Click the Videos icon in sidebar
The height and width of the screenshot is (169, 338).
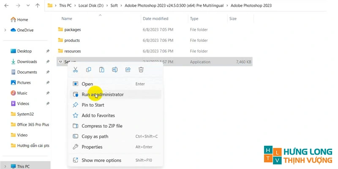(13, 104)
